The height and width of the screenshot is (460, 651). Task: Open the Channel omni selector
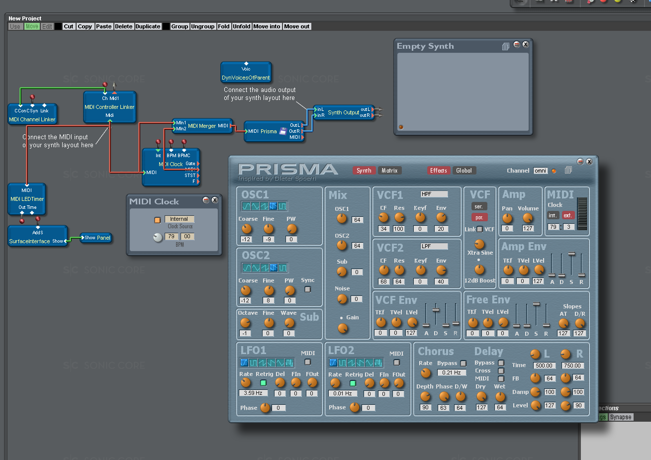(541, 171)
